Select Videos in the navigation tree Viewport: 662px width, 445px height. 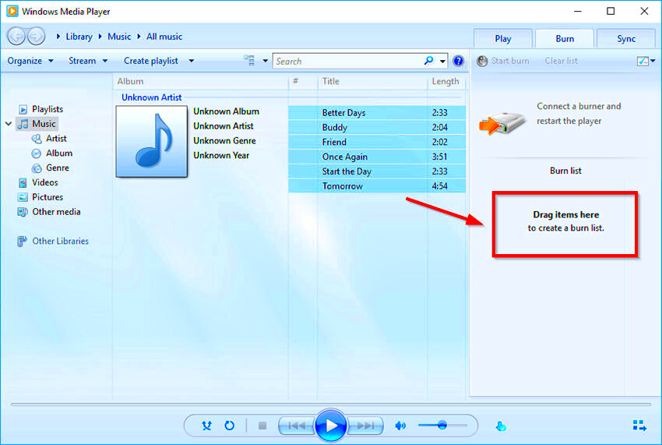point(44,182)
